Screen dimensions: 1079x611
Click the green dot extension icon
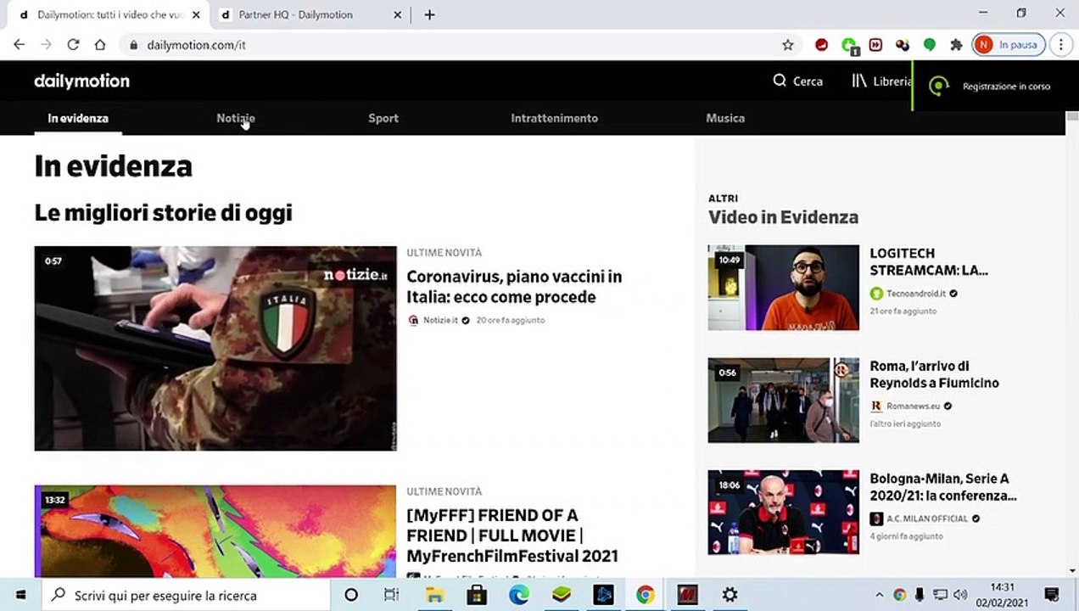pyautogui.click(x=930, y=45)
